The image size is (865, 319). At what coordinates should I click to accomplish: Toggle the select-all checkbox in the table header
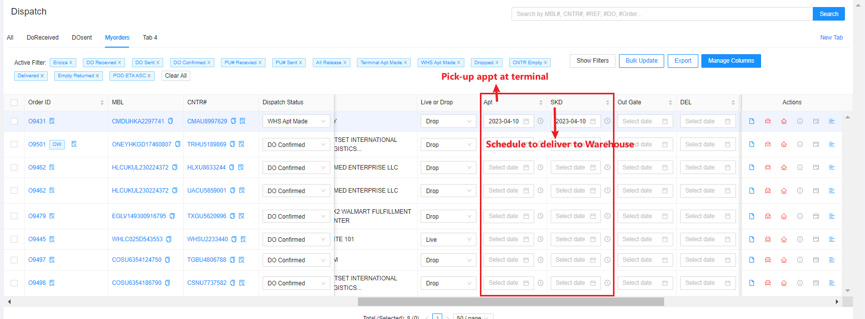click(14, 102)
